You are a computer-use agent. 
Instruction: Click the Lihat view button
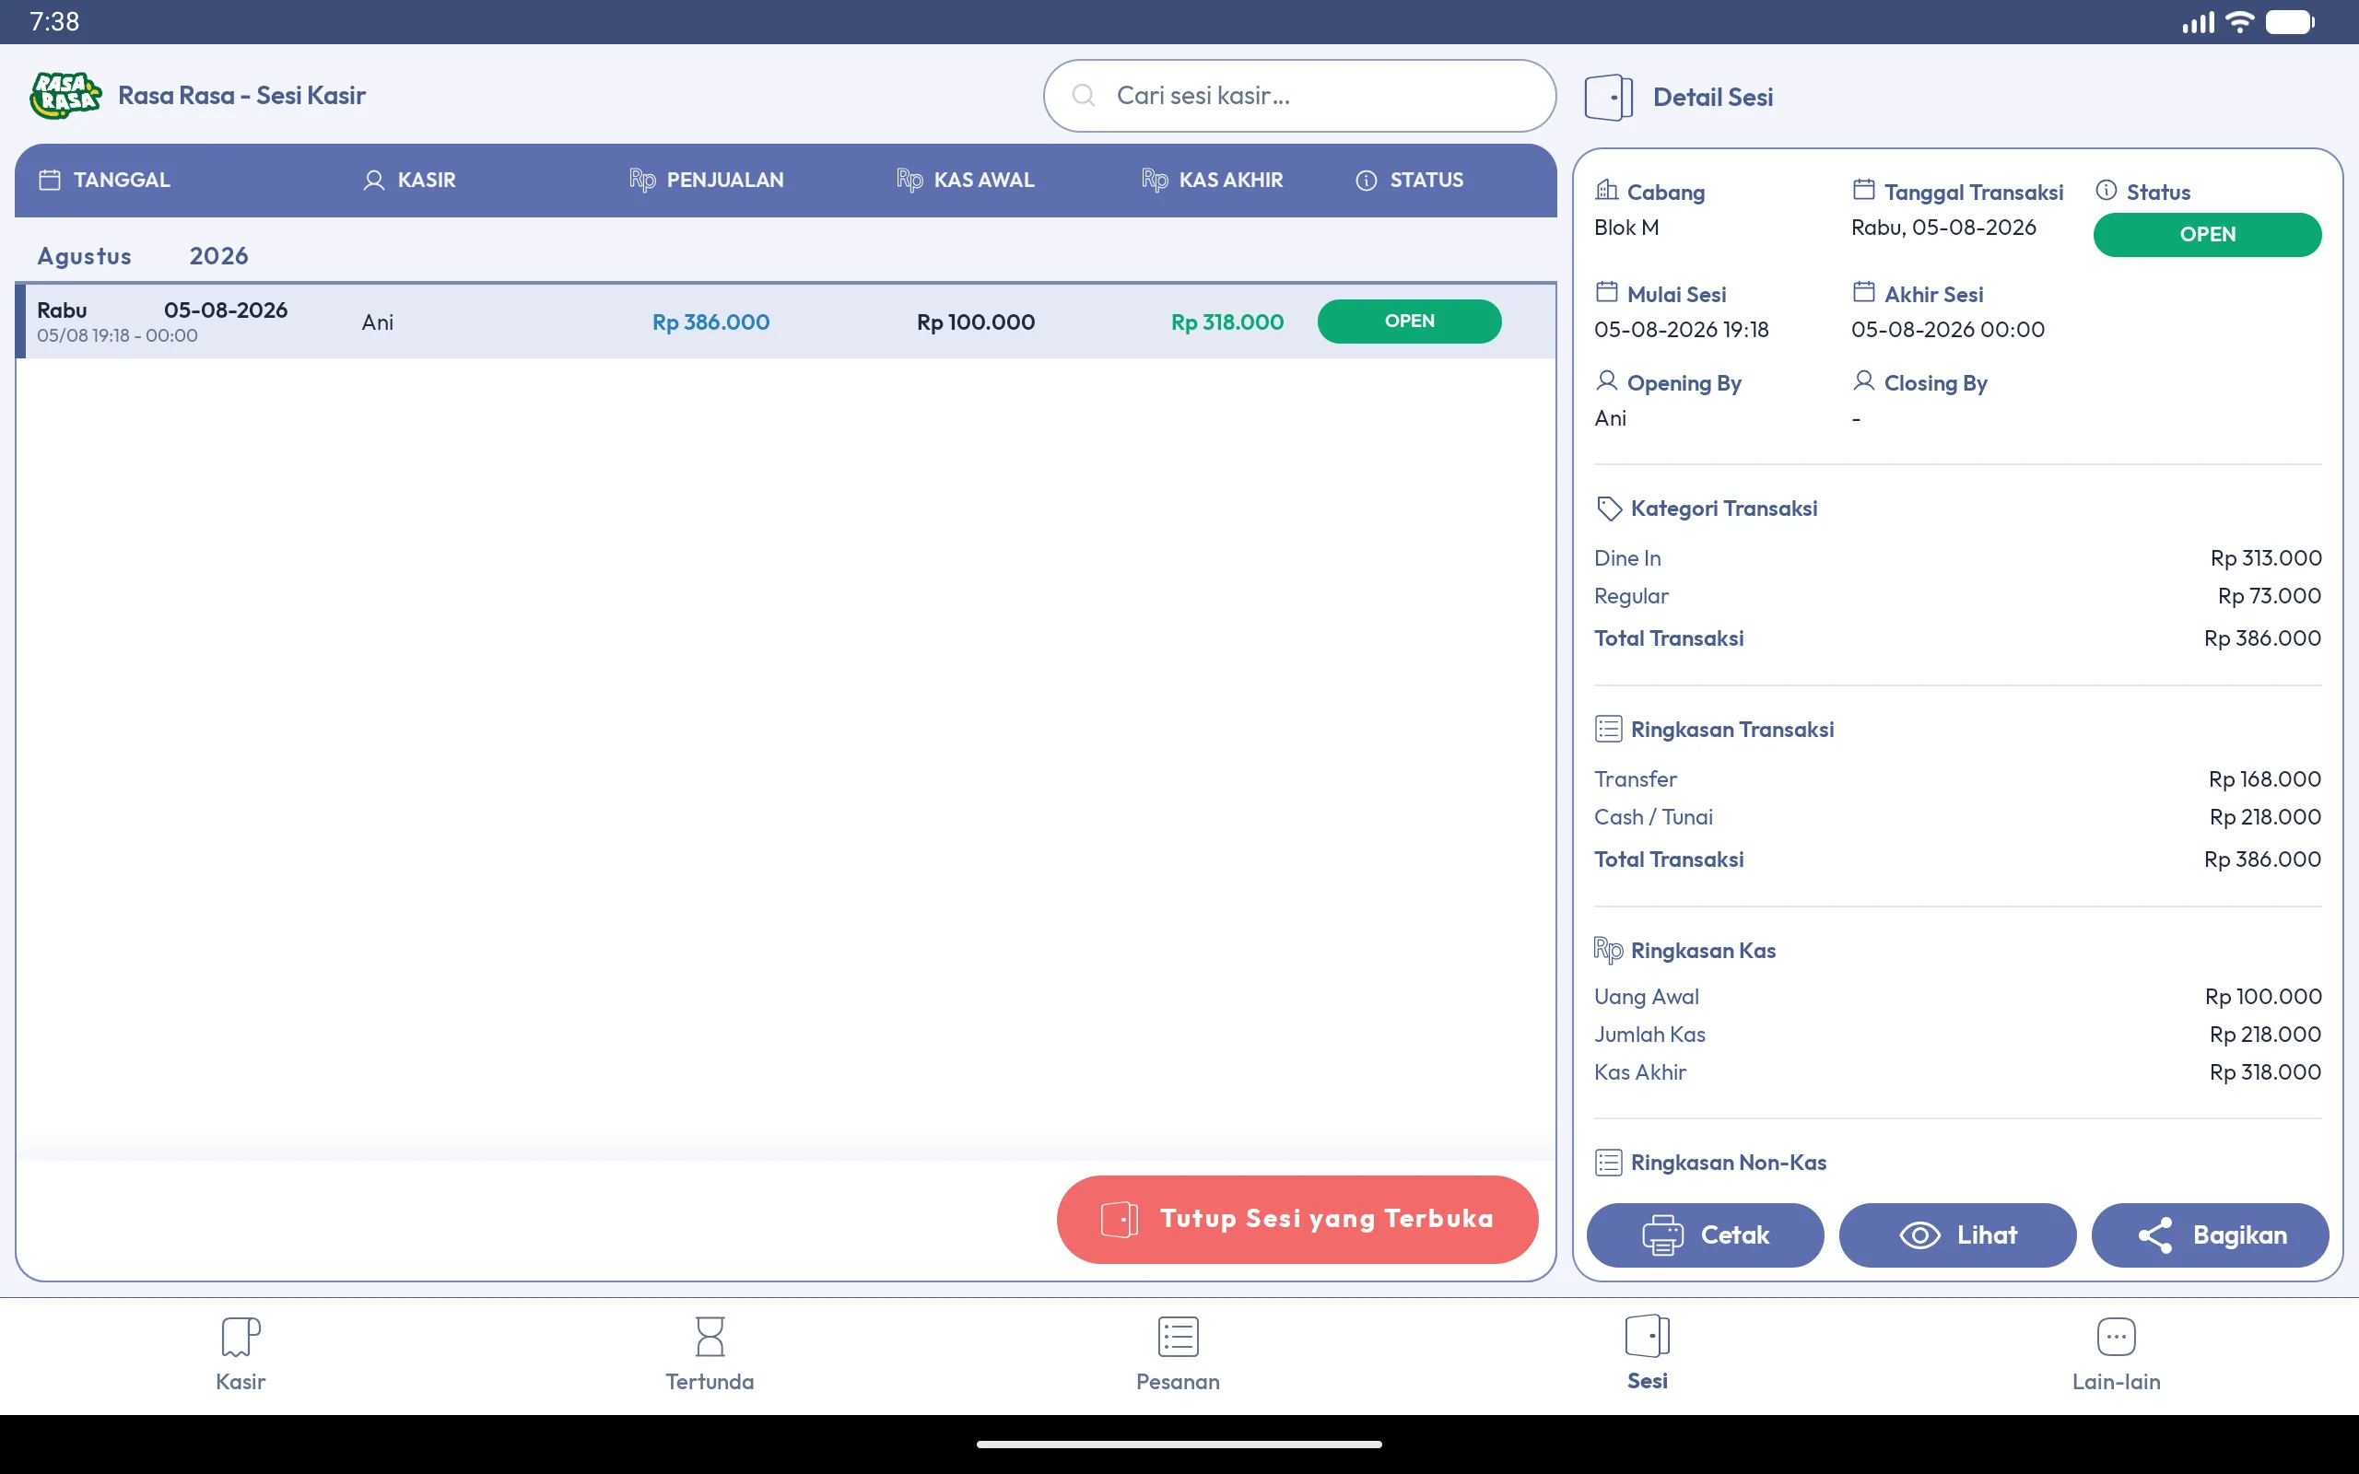[1957, 1235]
